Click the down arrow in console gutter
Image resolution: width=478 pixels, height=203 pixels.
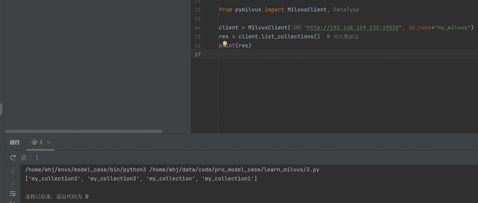(x=13, y=183)
